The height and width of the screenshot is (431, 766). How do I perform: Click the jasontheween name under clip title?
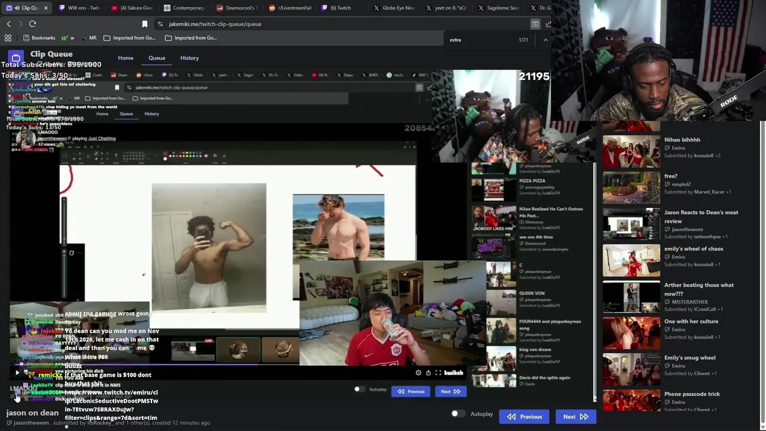(31, 423)
